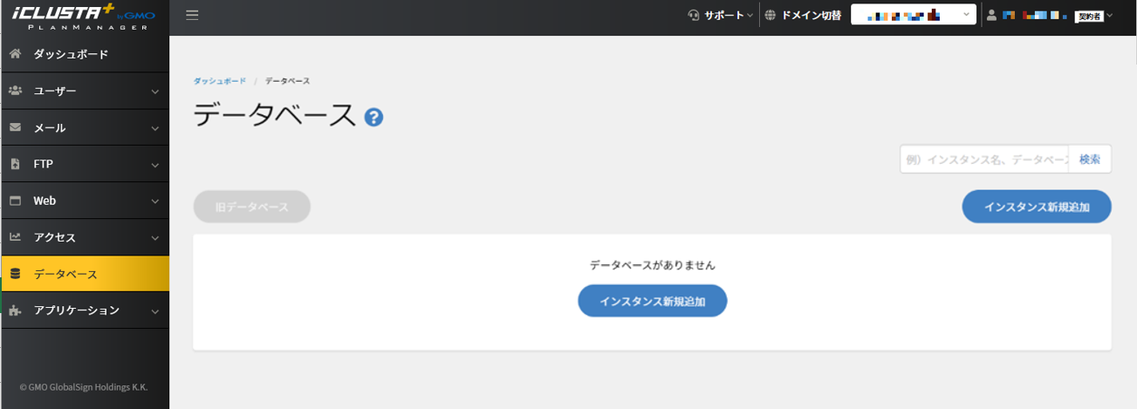Toggle the hamburger sidebar menu icon
This screenshot has width=1137, height=409.
(x=192, y=15)
